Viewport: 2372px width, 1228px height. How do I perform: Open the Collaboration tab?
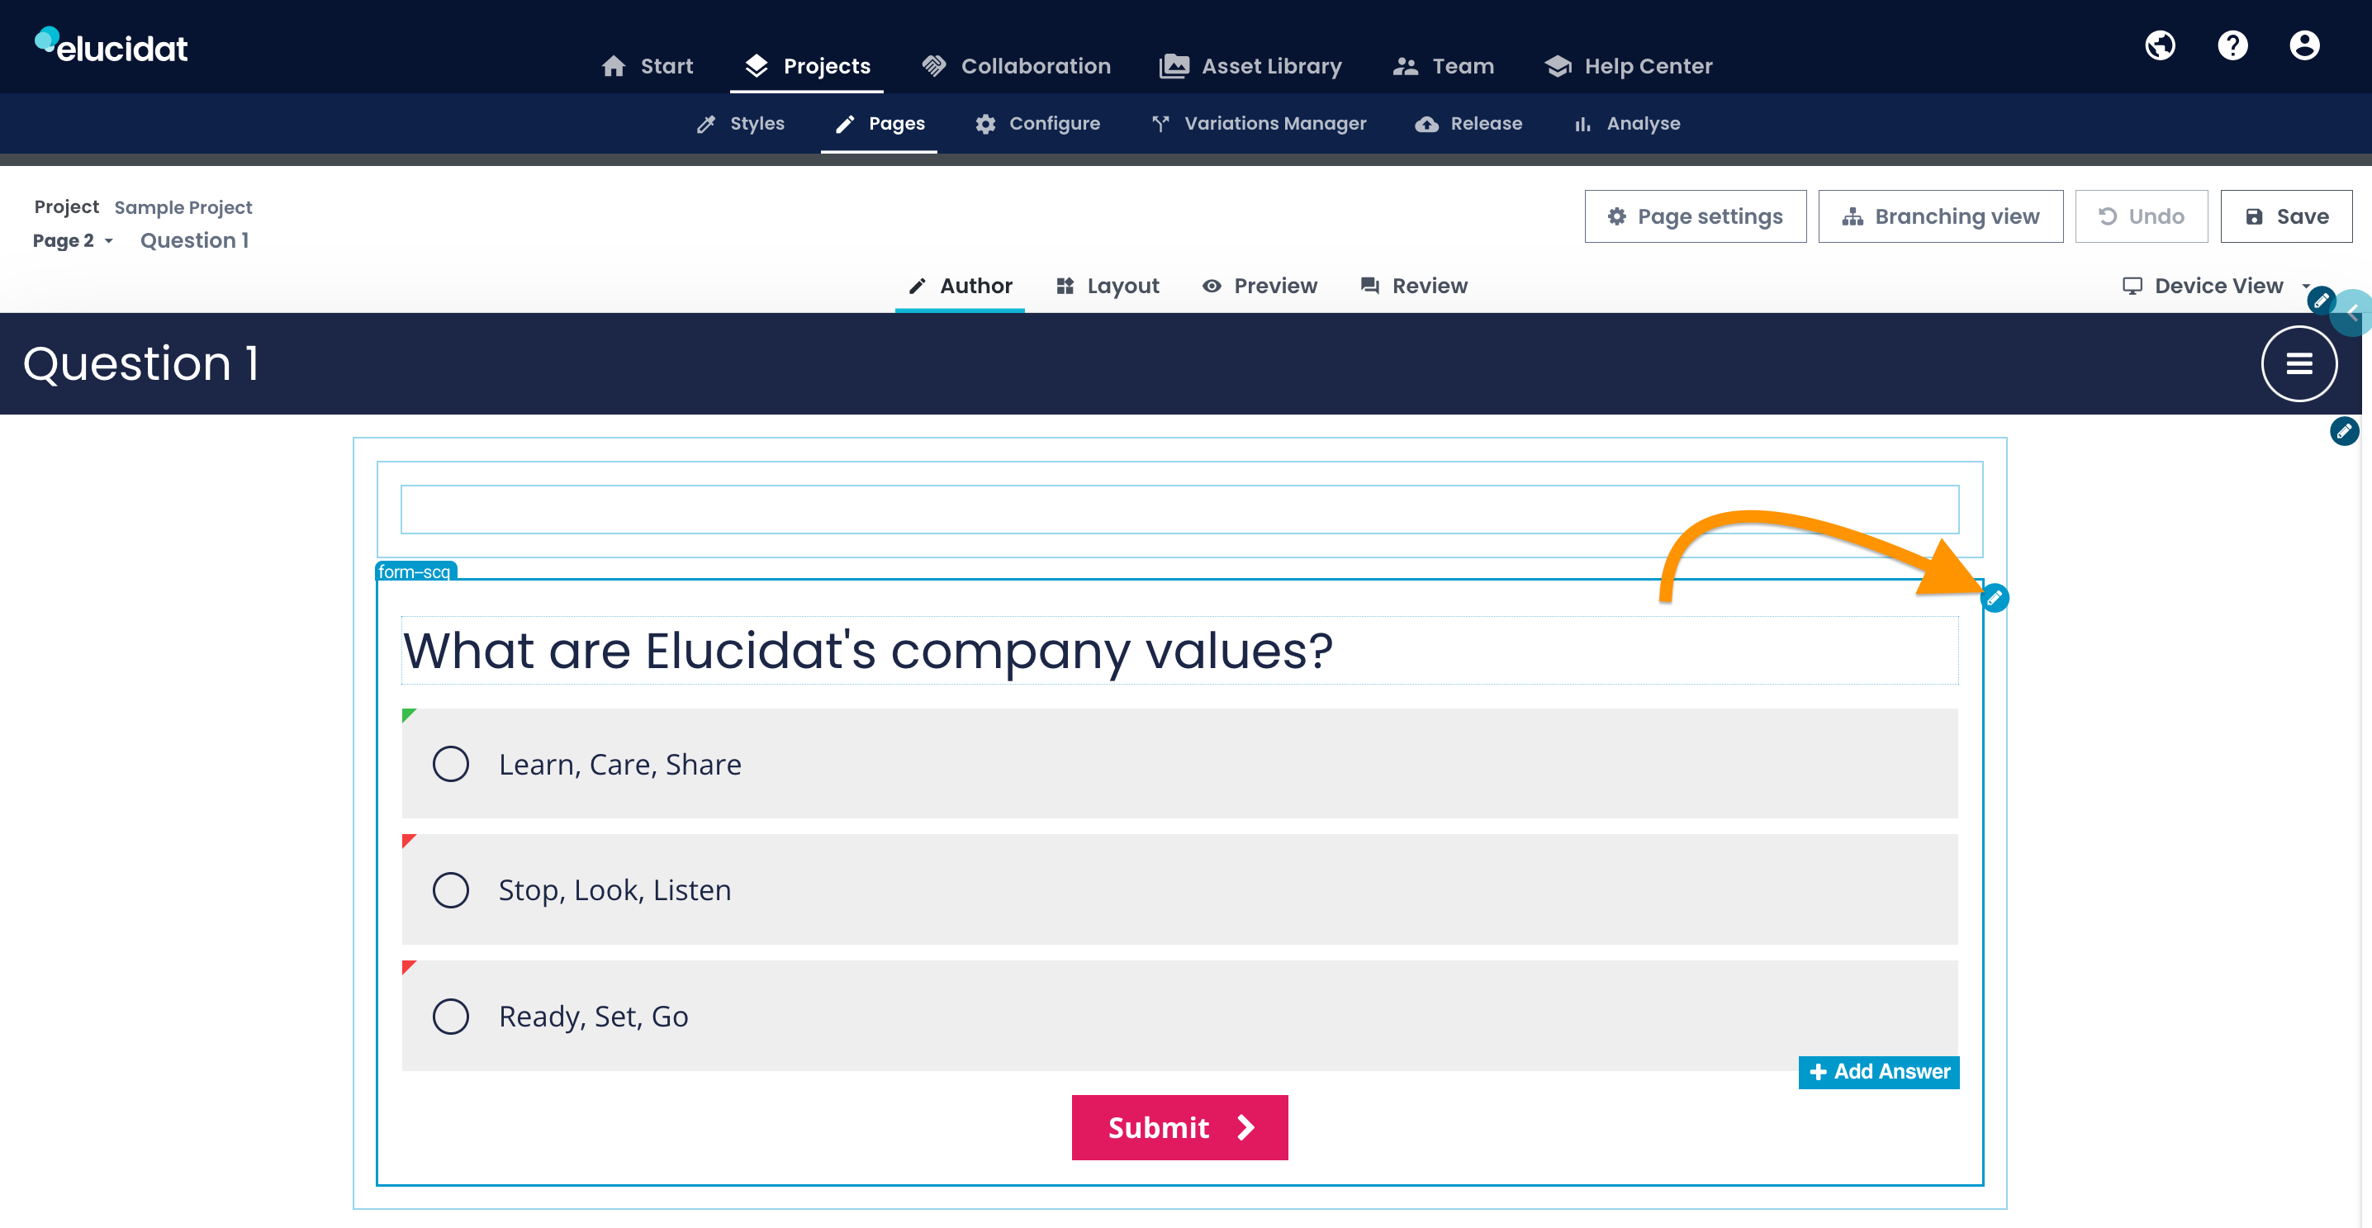click(1016, 66)
